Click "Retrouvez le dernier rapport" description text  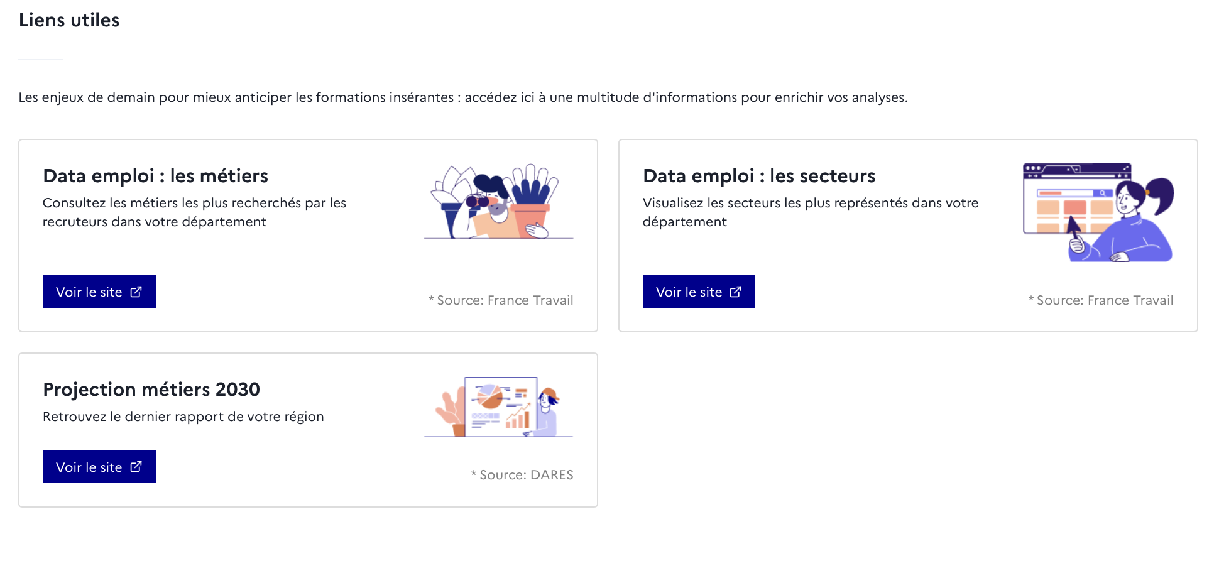[183, 417]
